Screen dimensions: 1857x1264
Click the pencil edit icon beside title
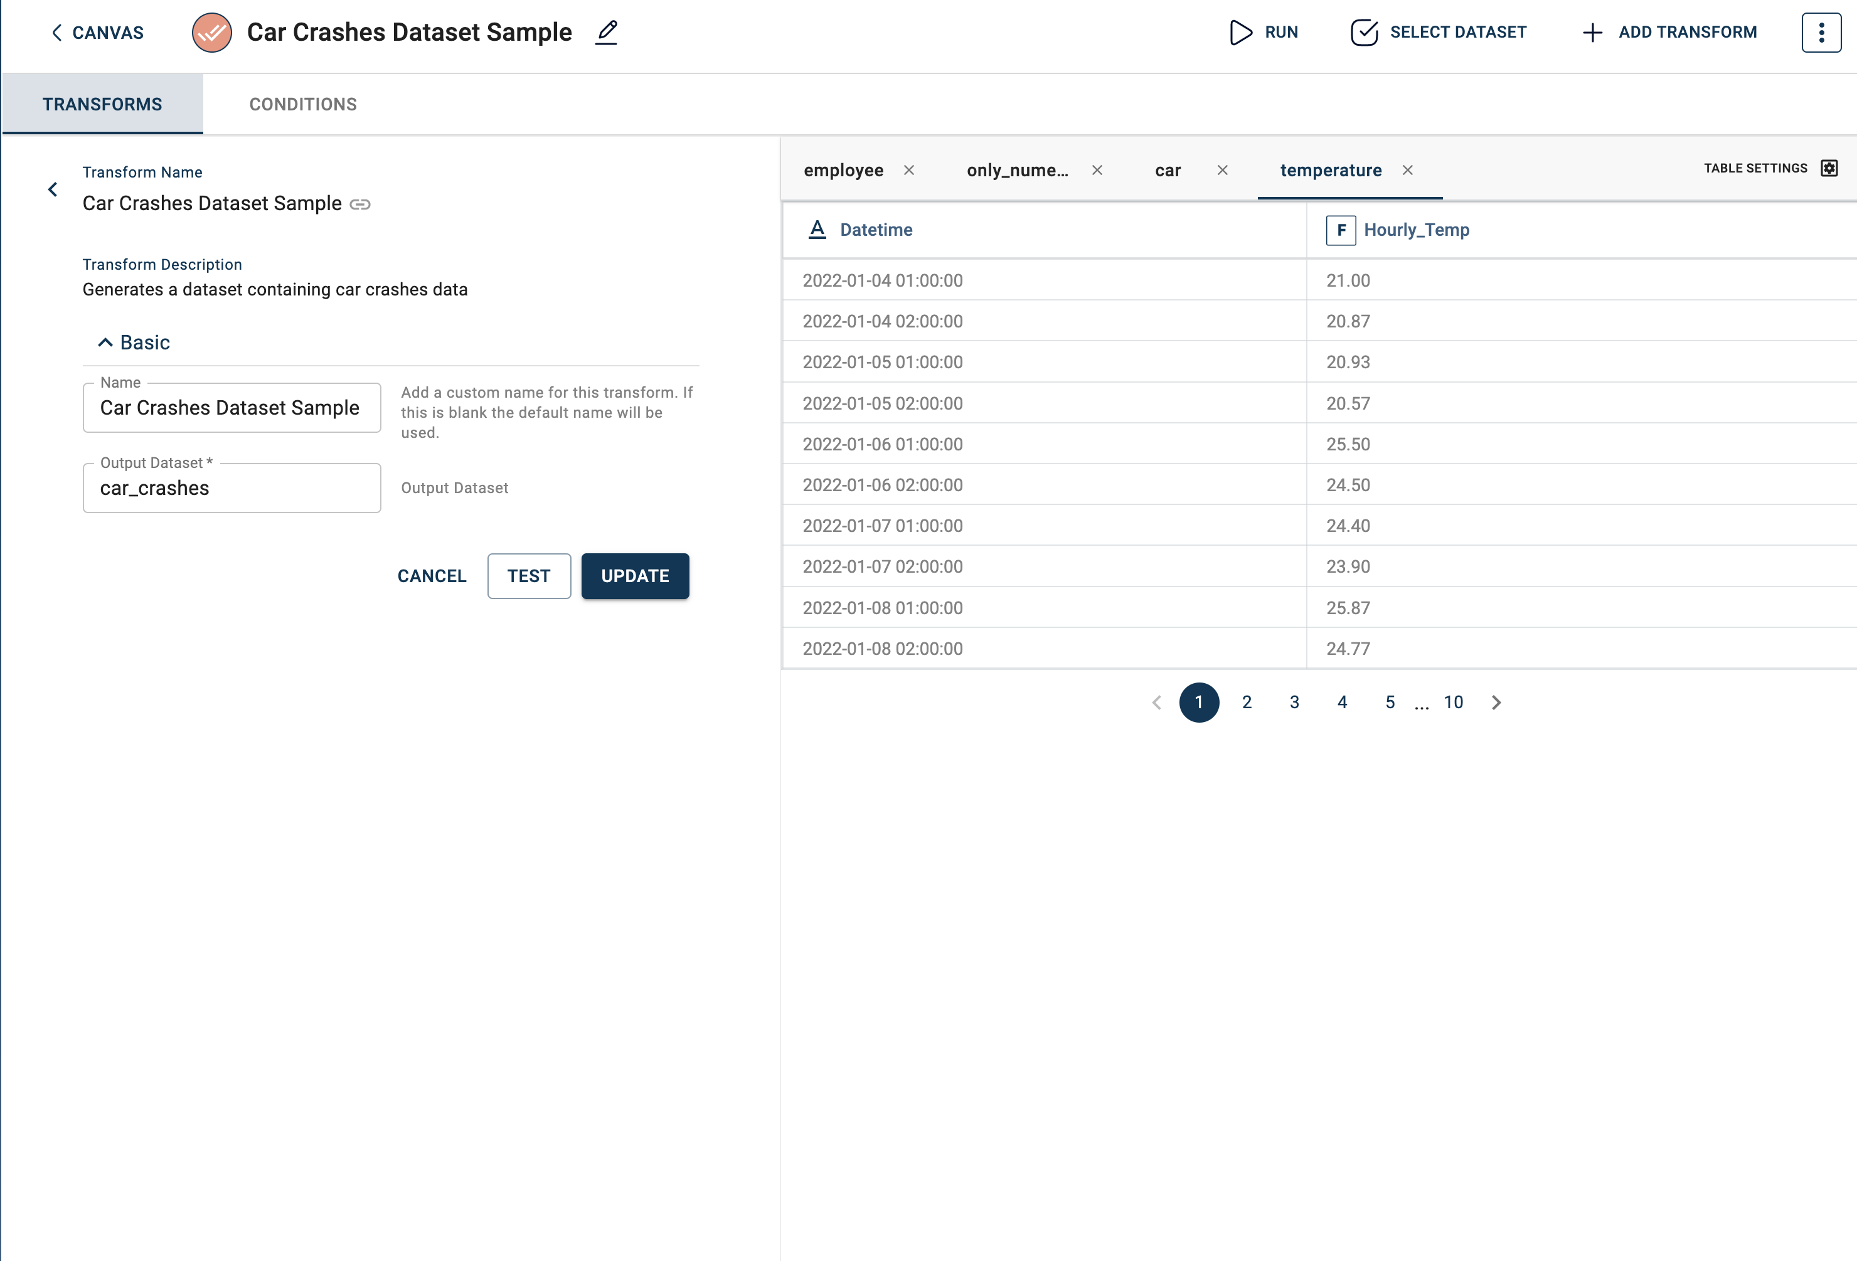pyautogui.click(x=607, y=33)
